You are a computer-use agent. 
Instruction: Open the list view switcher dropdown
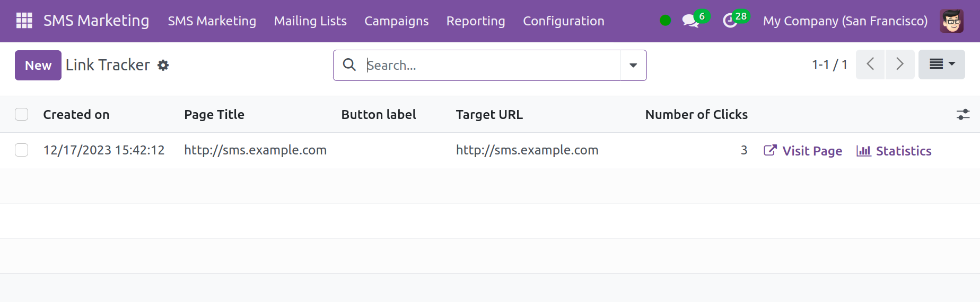(x=941, y=65)
